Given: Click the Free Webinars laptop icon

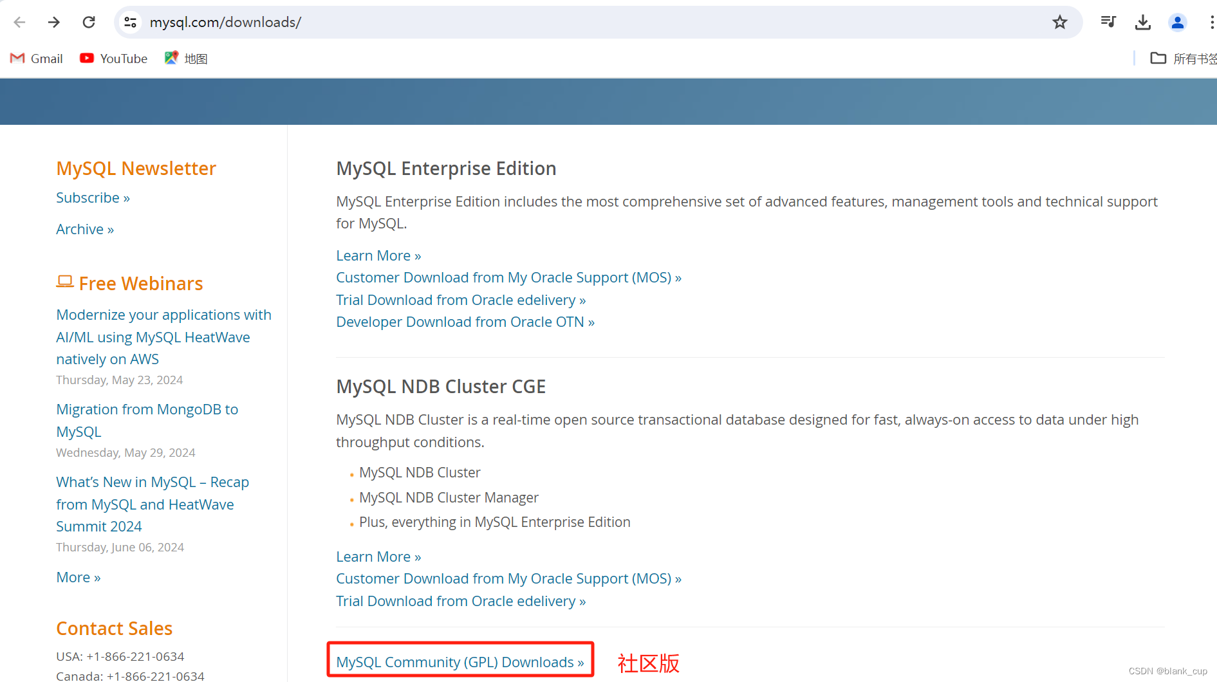Looking at the screenshot, I should point(65,282).
